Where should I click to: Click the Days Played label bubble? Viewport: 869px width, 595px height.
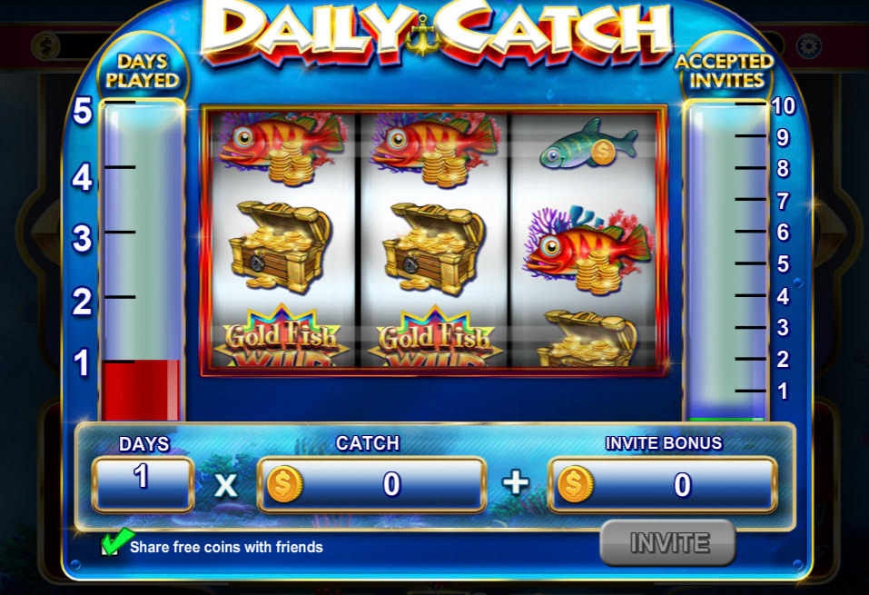coord(143,71)
